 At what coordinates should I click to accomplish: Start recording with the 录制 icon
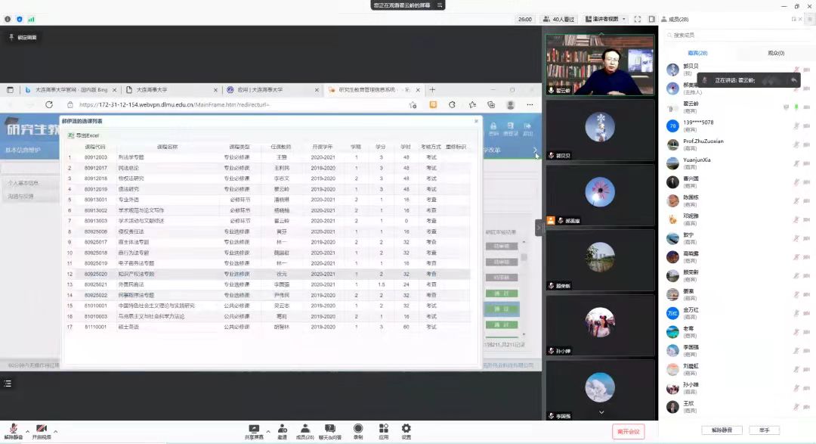tap(358, 429)
